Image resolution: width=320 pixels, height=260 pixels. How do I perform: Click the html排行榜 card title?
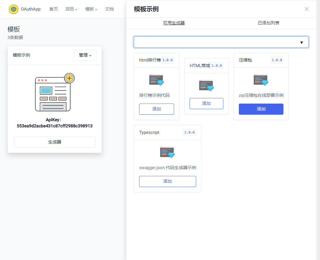(150, 60)
